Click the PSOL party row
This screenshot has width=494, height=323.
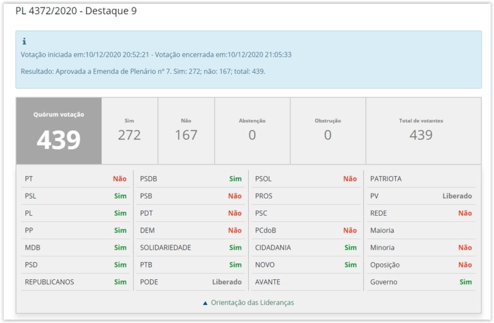[306, 179]
